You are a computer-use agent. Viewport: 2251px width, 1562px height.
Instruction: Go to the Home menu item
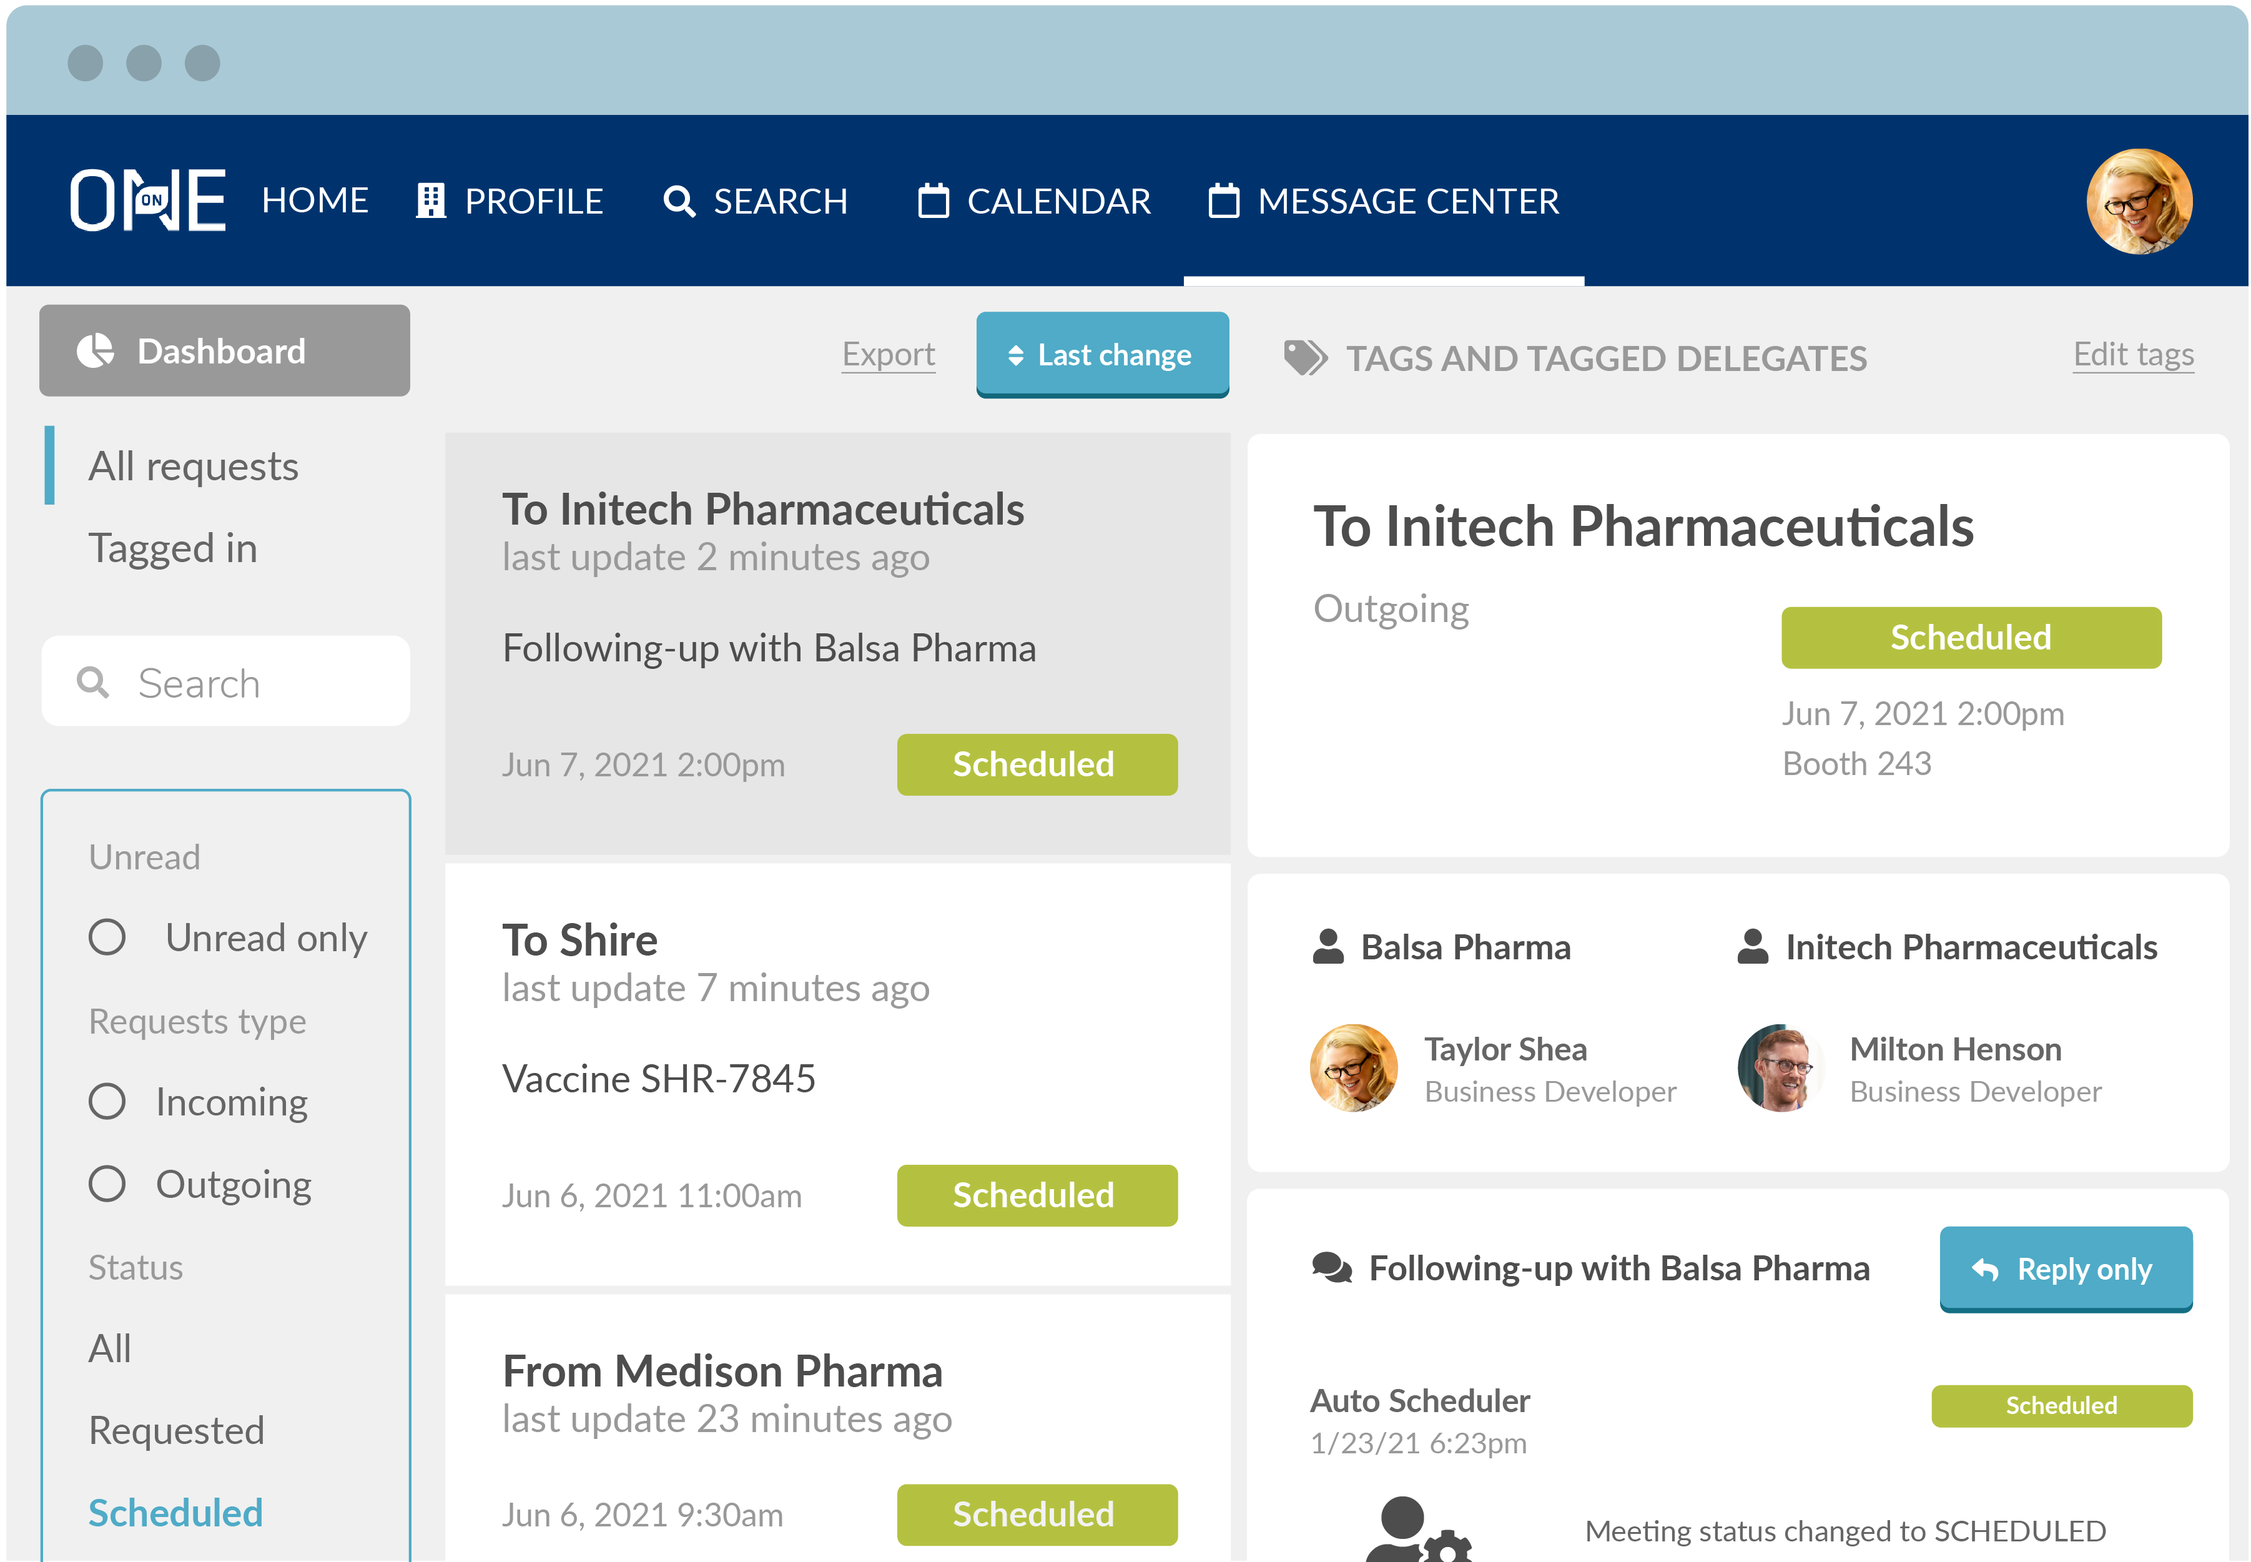coord(315,200)
